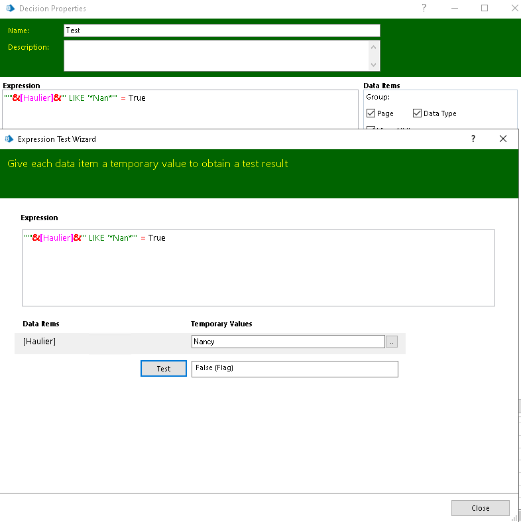Open help in Expression Test Wizard title bar
The image size is (521, 522).
(x=473, y=139)
